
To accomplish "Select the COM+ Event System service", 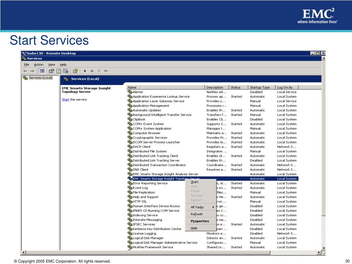I will 212,124.
